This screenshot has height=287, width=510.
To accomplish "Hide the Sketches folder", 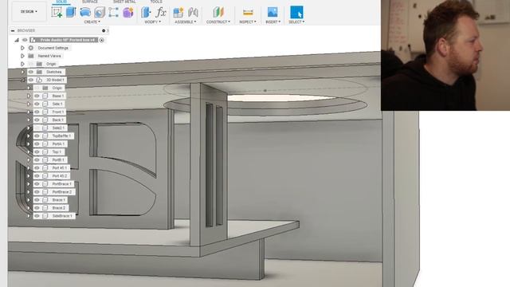I will 31,72.
